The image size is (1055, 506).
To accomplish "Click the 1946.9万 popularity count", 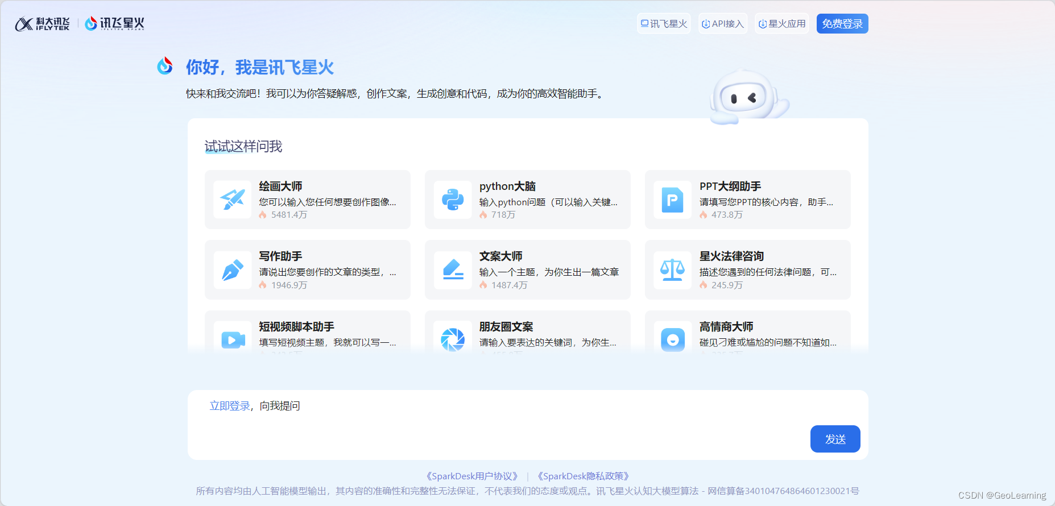I will 289,285.
